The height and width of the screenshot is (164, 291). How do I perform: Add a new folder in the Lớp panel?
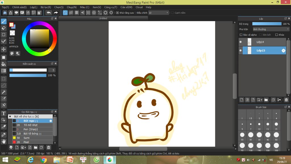tap(266, 100)
